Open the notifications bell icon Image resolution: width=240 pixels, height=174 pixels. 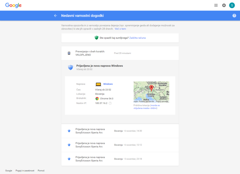coord(224,5)
